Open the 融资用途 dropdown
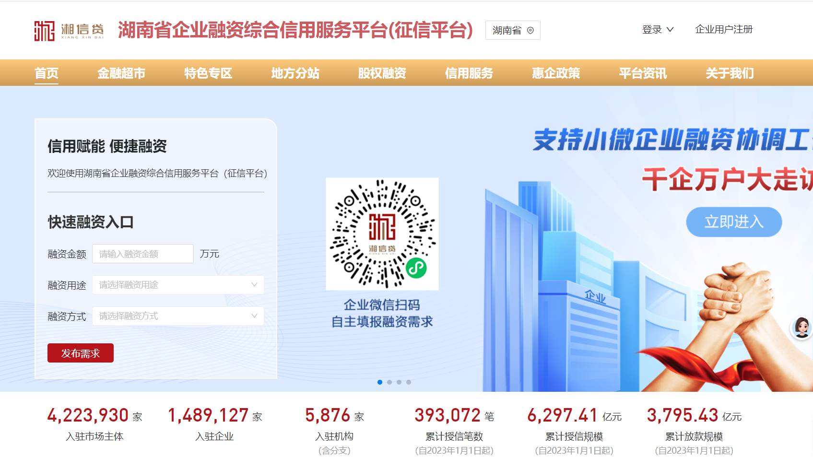The height and width of the screenshot is (457, 813). coord(178,285)
